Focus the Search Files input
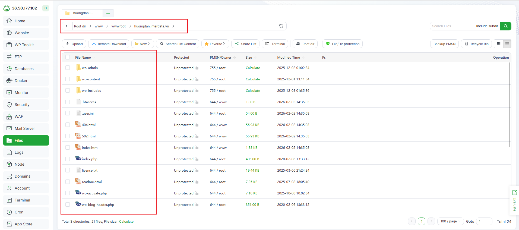 click(x=450, y=26)
